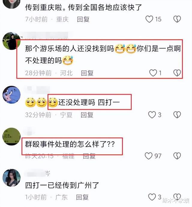Open the green avatar of Fujian commenter
192x207 pixels.
pyautogui.click(x=11, y=136)
